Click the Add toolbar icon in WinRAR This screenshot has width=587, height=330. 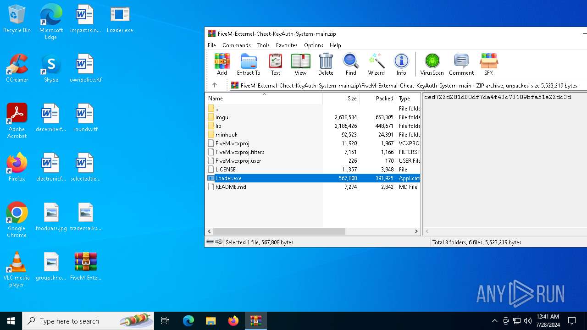click(222, 64)
